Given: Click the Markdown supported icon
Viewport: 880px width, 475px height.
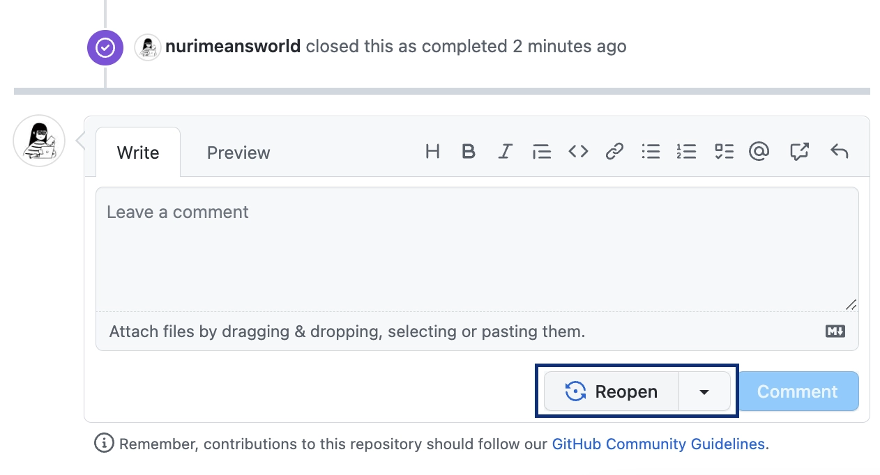Looking at the screenshot, I should click(x=835, y=332).
